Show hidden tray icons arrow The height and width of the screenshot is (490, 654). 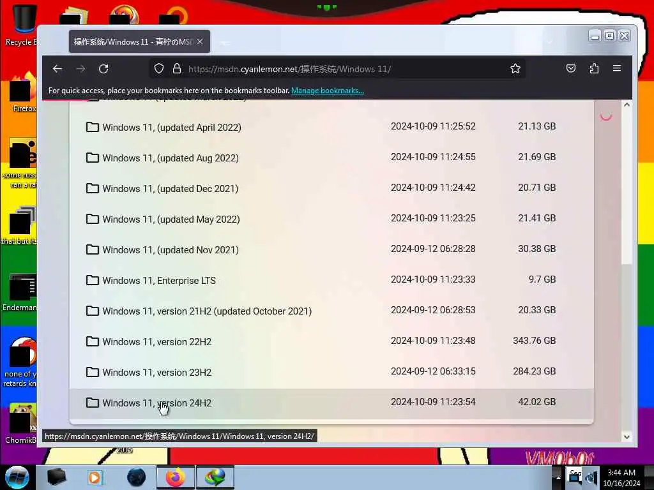[x=558, y=477]
